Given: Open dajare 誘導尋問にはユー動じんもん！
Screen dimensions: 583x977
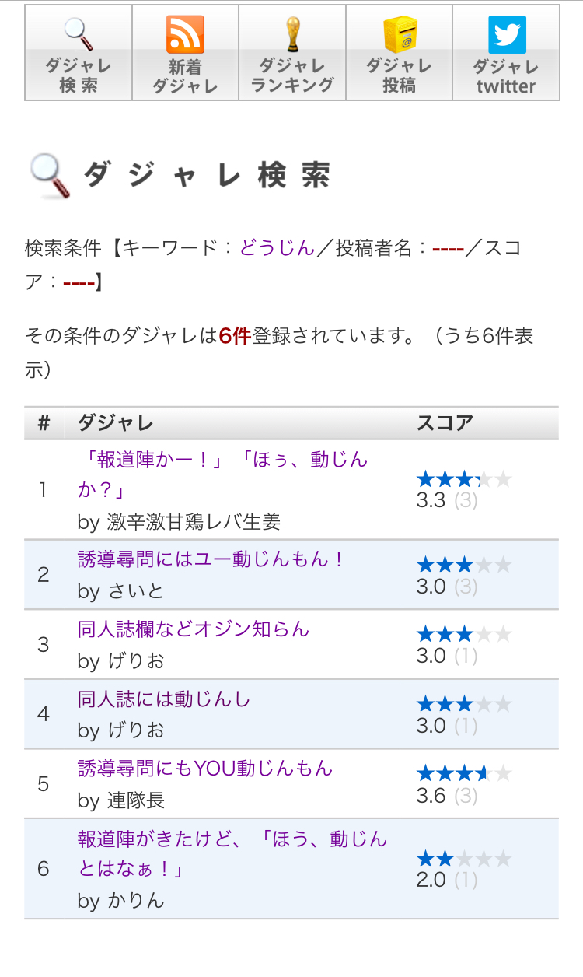Looking at the screenshot, I should coord(211,559).
